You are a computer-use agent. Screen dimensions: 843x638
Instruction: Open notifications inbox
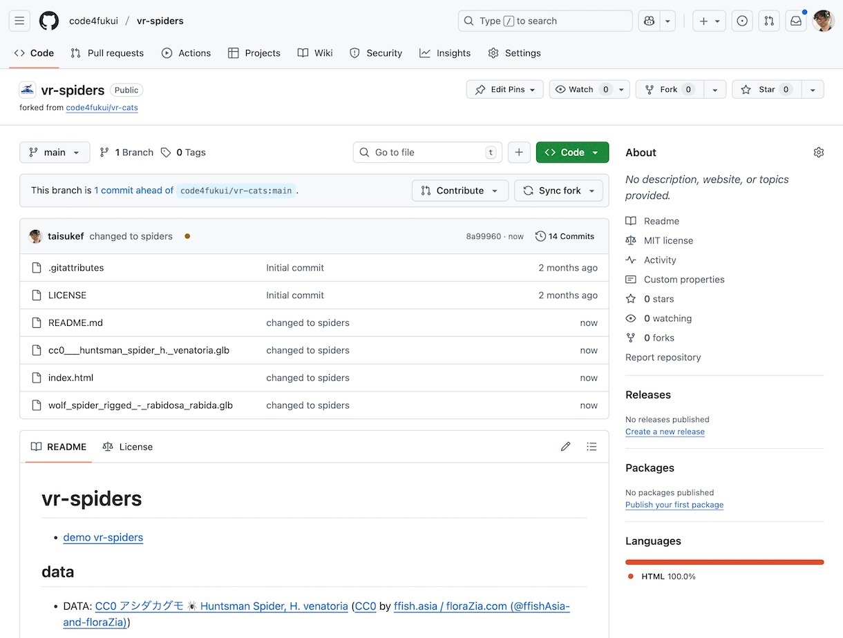(x=796, y=21)
